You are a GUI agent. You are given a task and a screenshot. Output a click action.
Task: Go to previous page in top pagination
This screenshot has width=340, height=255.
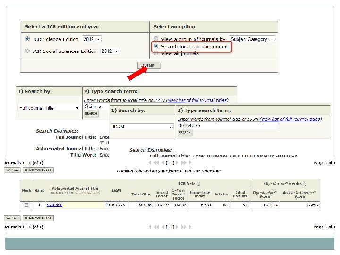[x=163, y=162]
